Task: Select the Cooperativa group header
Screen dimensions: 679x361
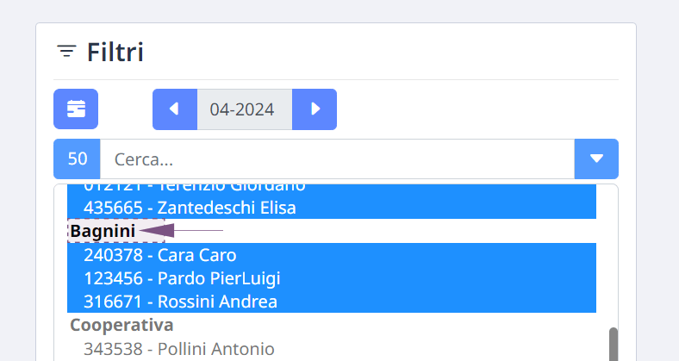Action: click(x=121, y=325)
